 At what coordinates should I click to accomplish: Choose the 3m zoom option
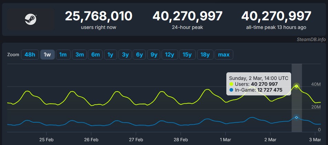(80, 55)
